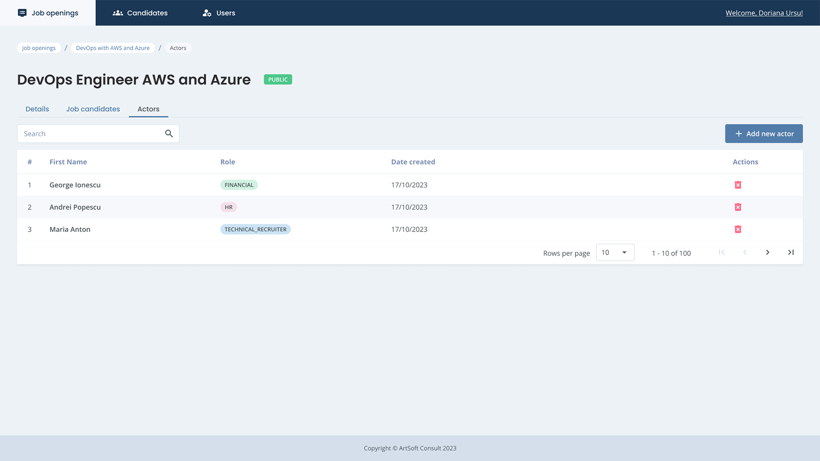Open the Candidates navigation tab
Screen dimensions: 820x461
[140, 13]
